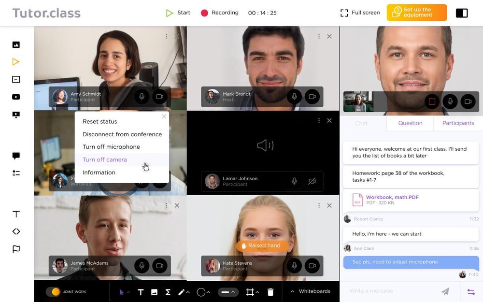Click the Recording button

tap(220, 13)
